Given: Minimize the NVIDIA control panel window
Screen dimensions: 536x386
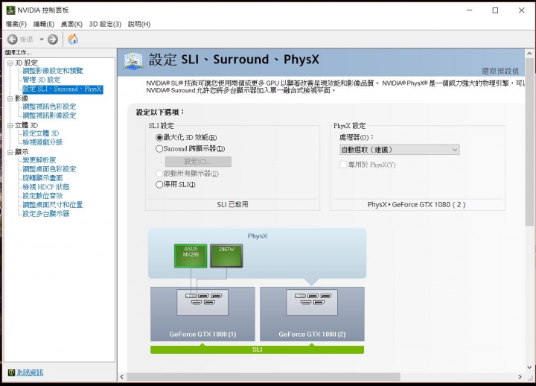Looking at the screenshot, I should [x=469, y=10].
